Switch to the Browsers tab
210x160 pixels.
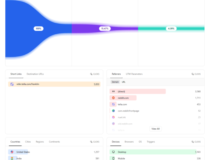tap(129, 142)
